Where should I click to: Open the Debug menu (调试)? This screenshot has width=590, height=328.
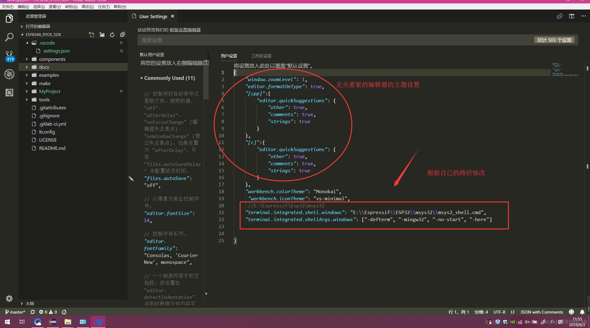88,6
